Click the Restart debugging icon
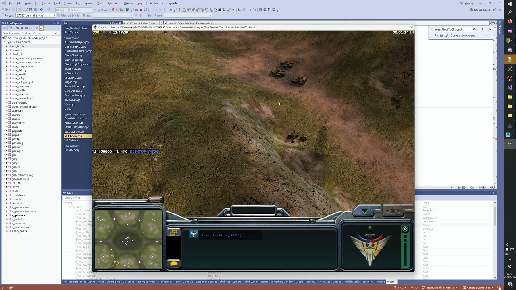The height and width of the screenshot is (290, 516). (x=146, y=10)
